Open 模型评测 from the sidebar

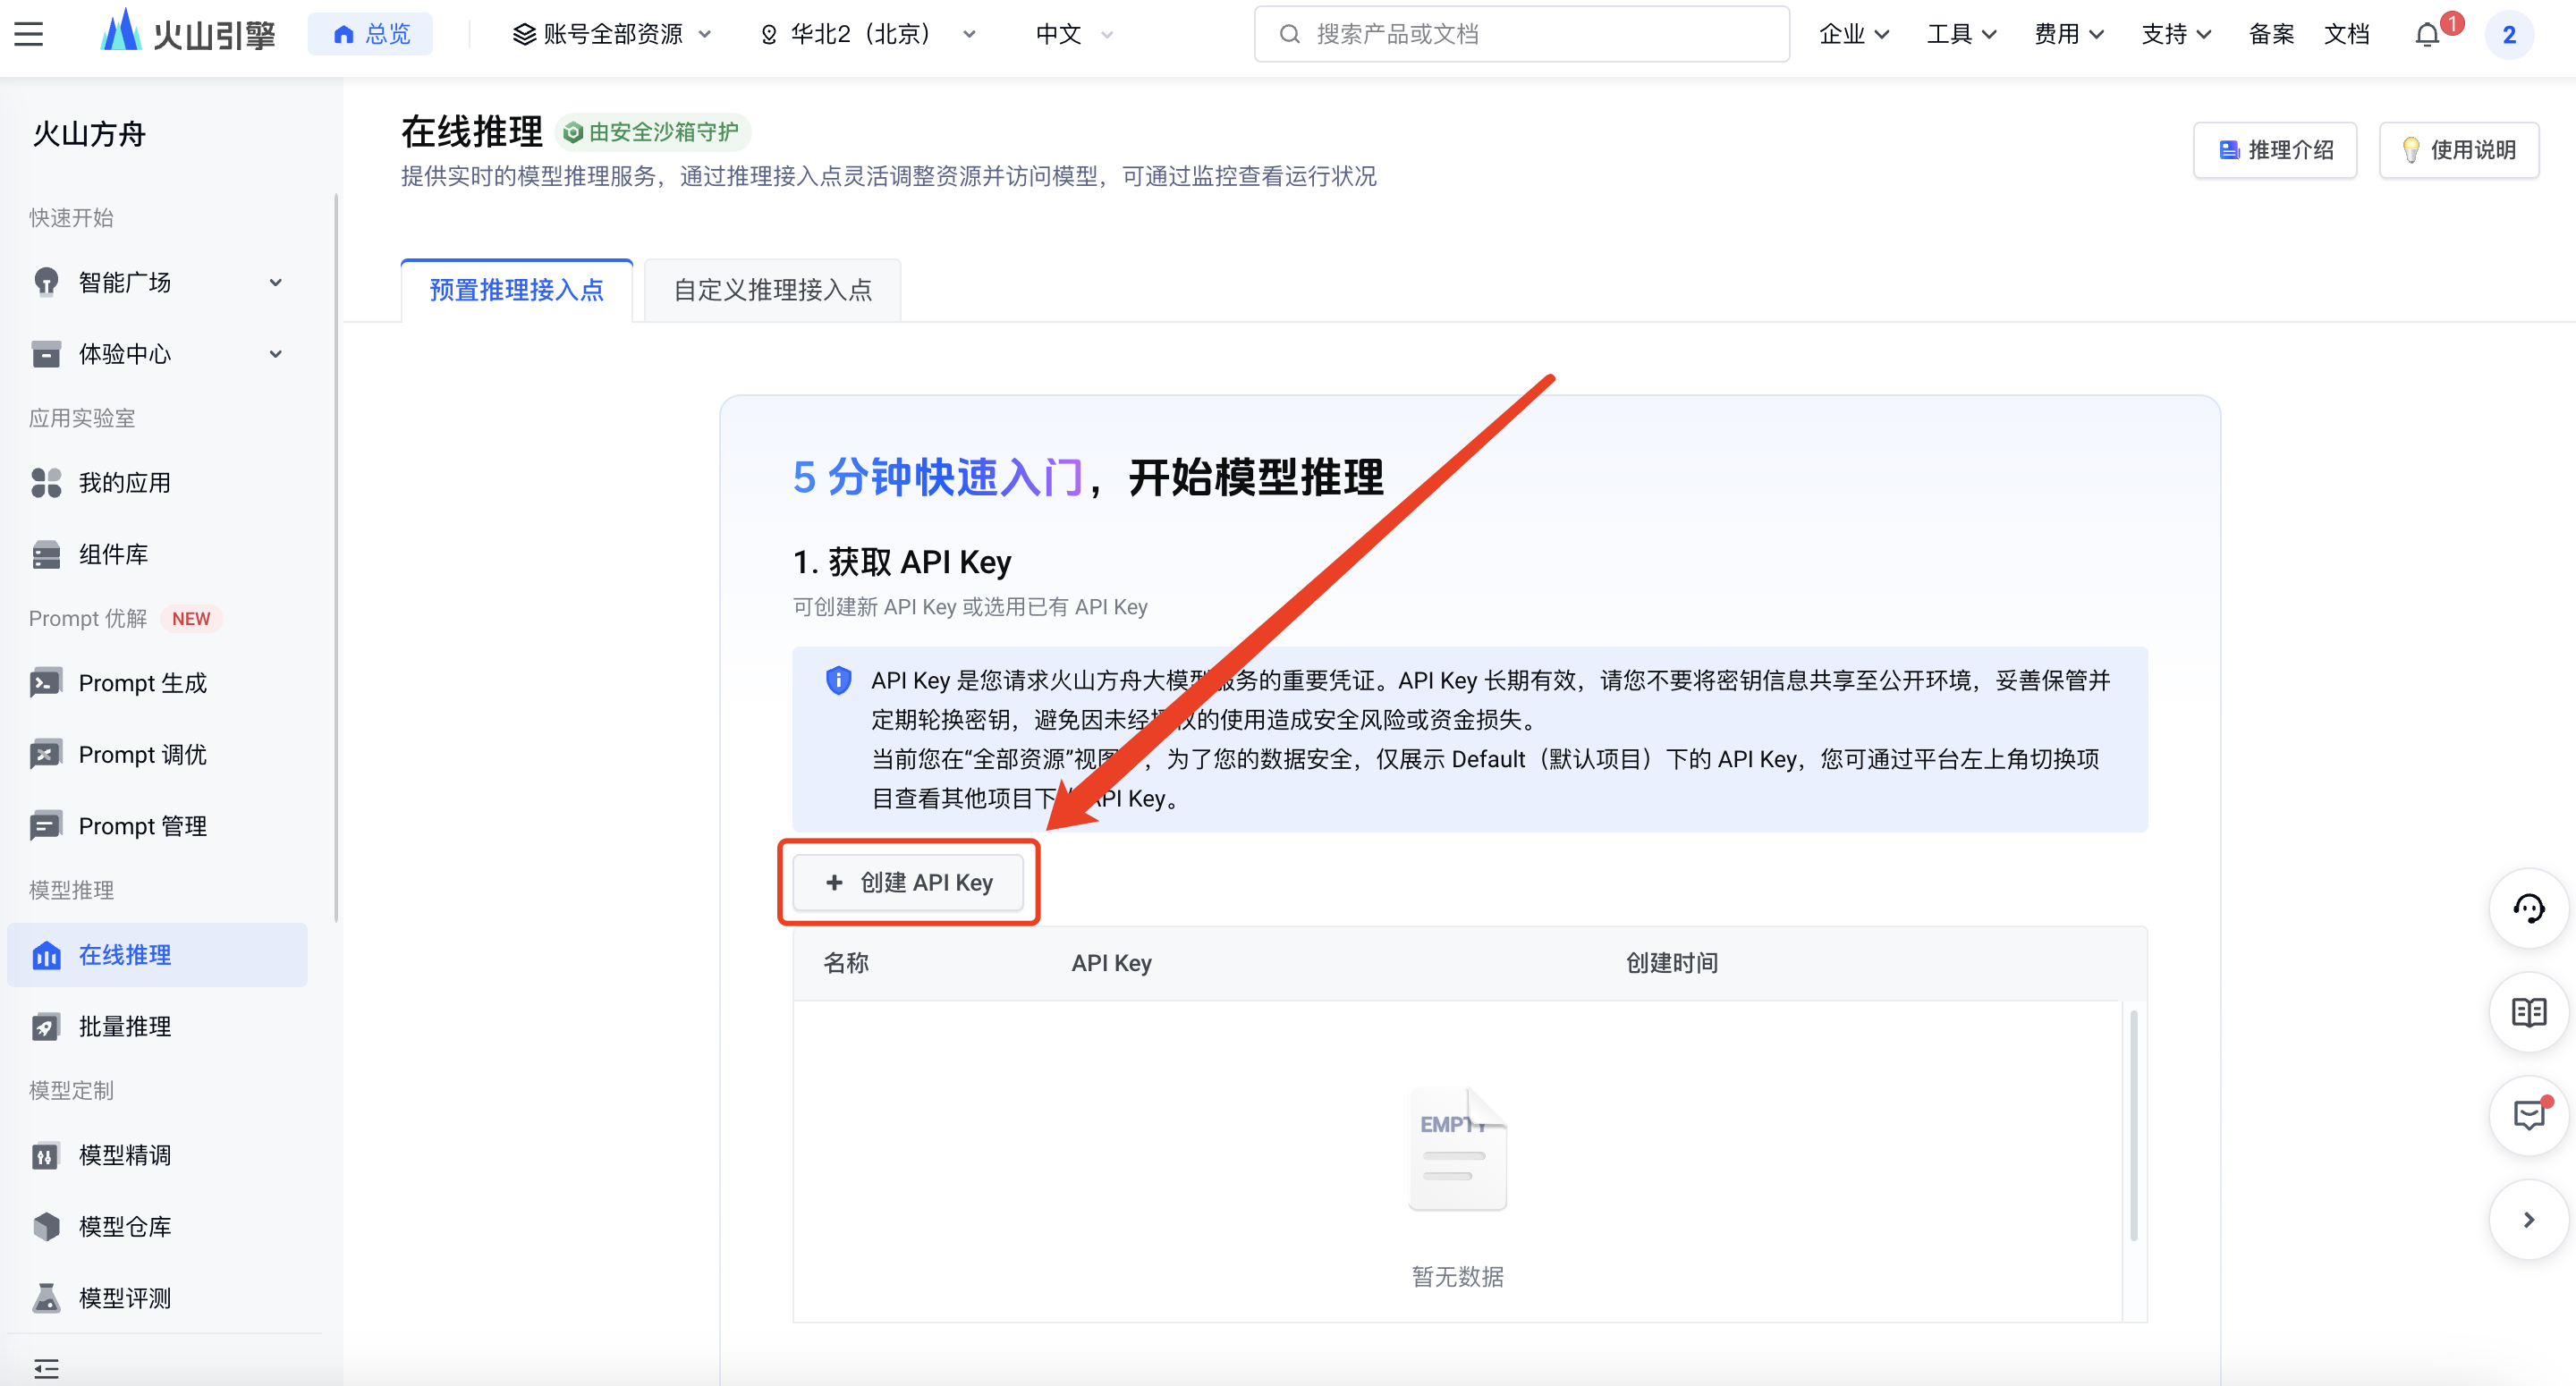124,1298
